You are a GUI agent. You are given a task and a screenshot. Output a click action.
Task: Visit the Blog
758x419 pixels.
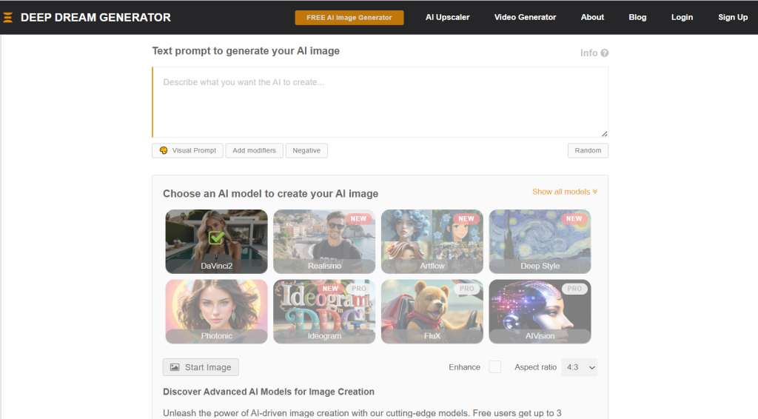pyautogui.click(x=637, y=18)
